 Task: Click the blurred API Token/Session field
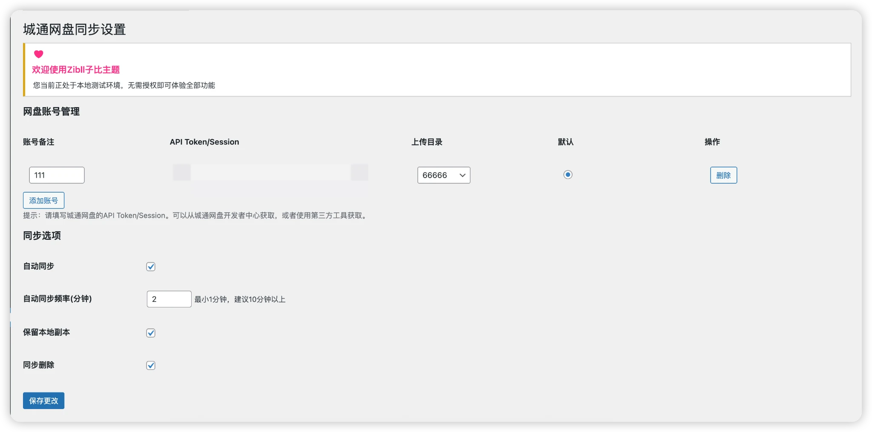270,172
